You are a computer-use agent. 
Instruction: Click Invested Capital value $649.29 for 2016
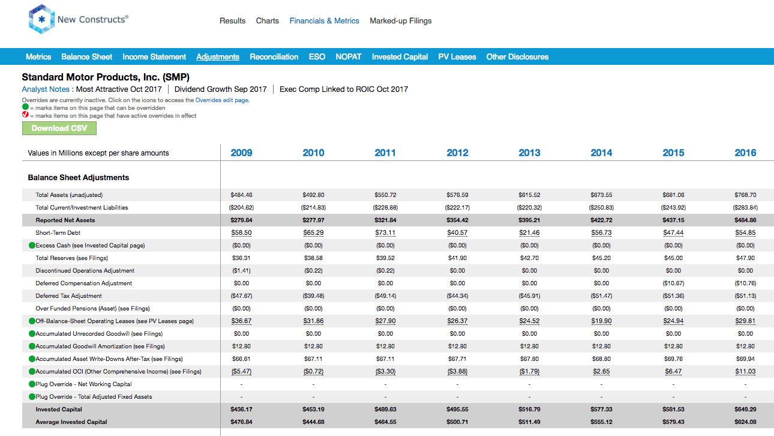(745, 409)
